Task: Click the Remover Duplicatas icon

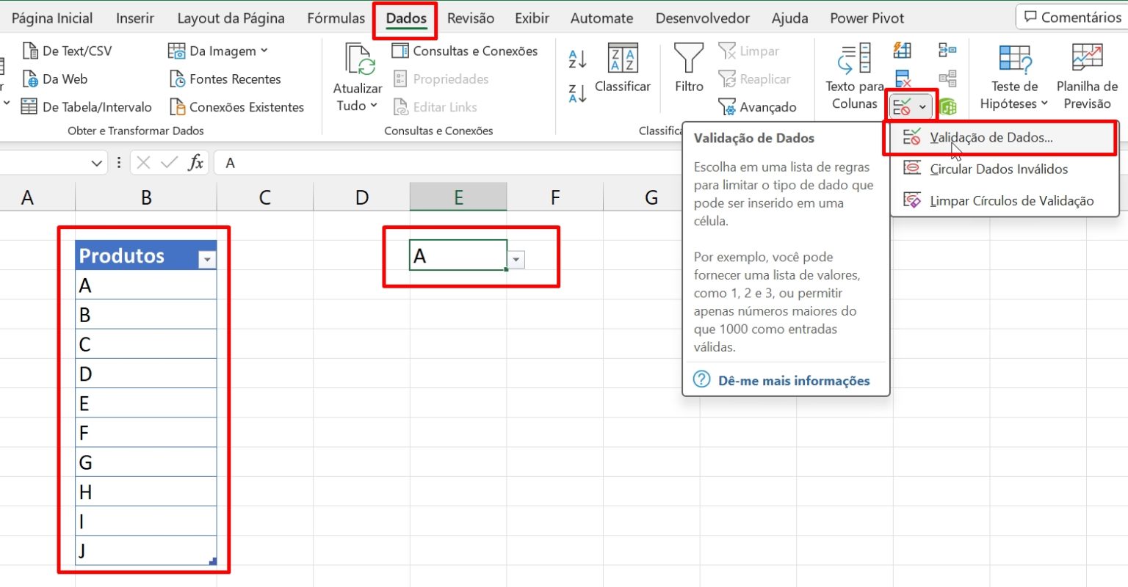Action: 902,77
